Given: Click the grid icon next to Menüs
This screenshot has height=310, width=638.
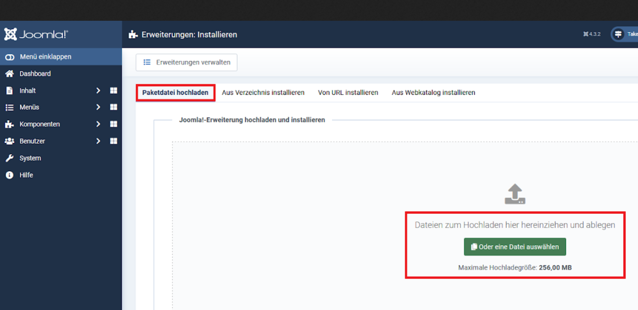Looking at the screenshot, I should coord(113,107).
